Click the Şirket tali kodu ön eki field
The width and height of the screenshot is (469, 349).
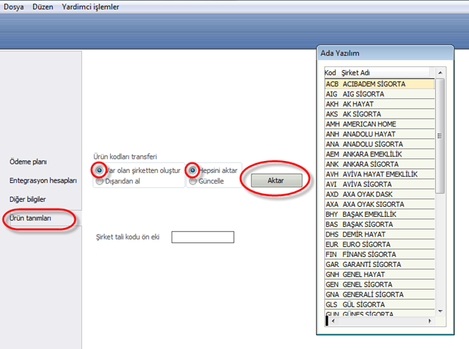(202, 237)
